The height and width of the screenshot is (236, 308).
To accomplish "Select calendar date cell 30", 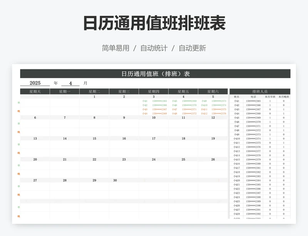I will click(124, 180).
